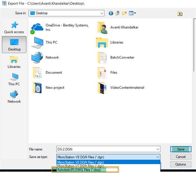The width and height of the screenshot is (196, 173).
Task: Click the Save button
Action: click(x=181, y=149)
